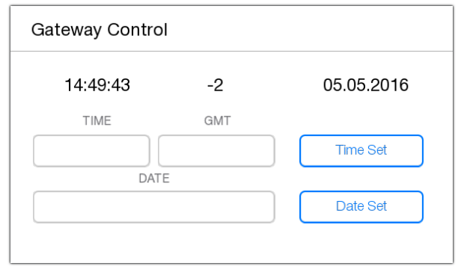
Task: Click the DATE field label
Action: click(x=154, y=179)
